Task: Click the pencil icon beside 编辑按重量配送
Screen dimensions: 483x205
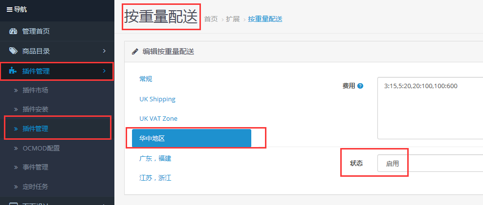Action: (x=135, y=52)
